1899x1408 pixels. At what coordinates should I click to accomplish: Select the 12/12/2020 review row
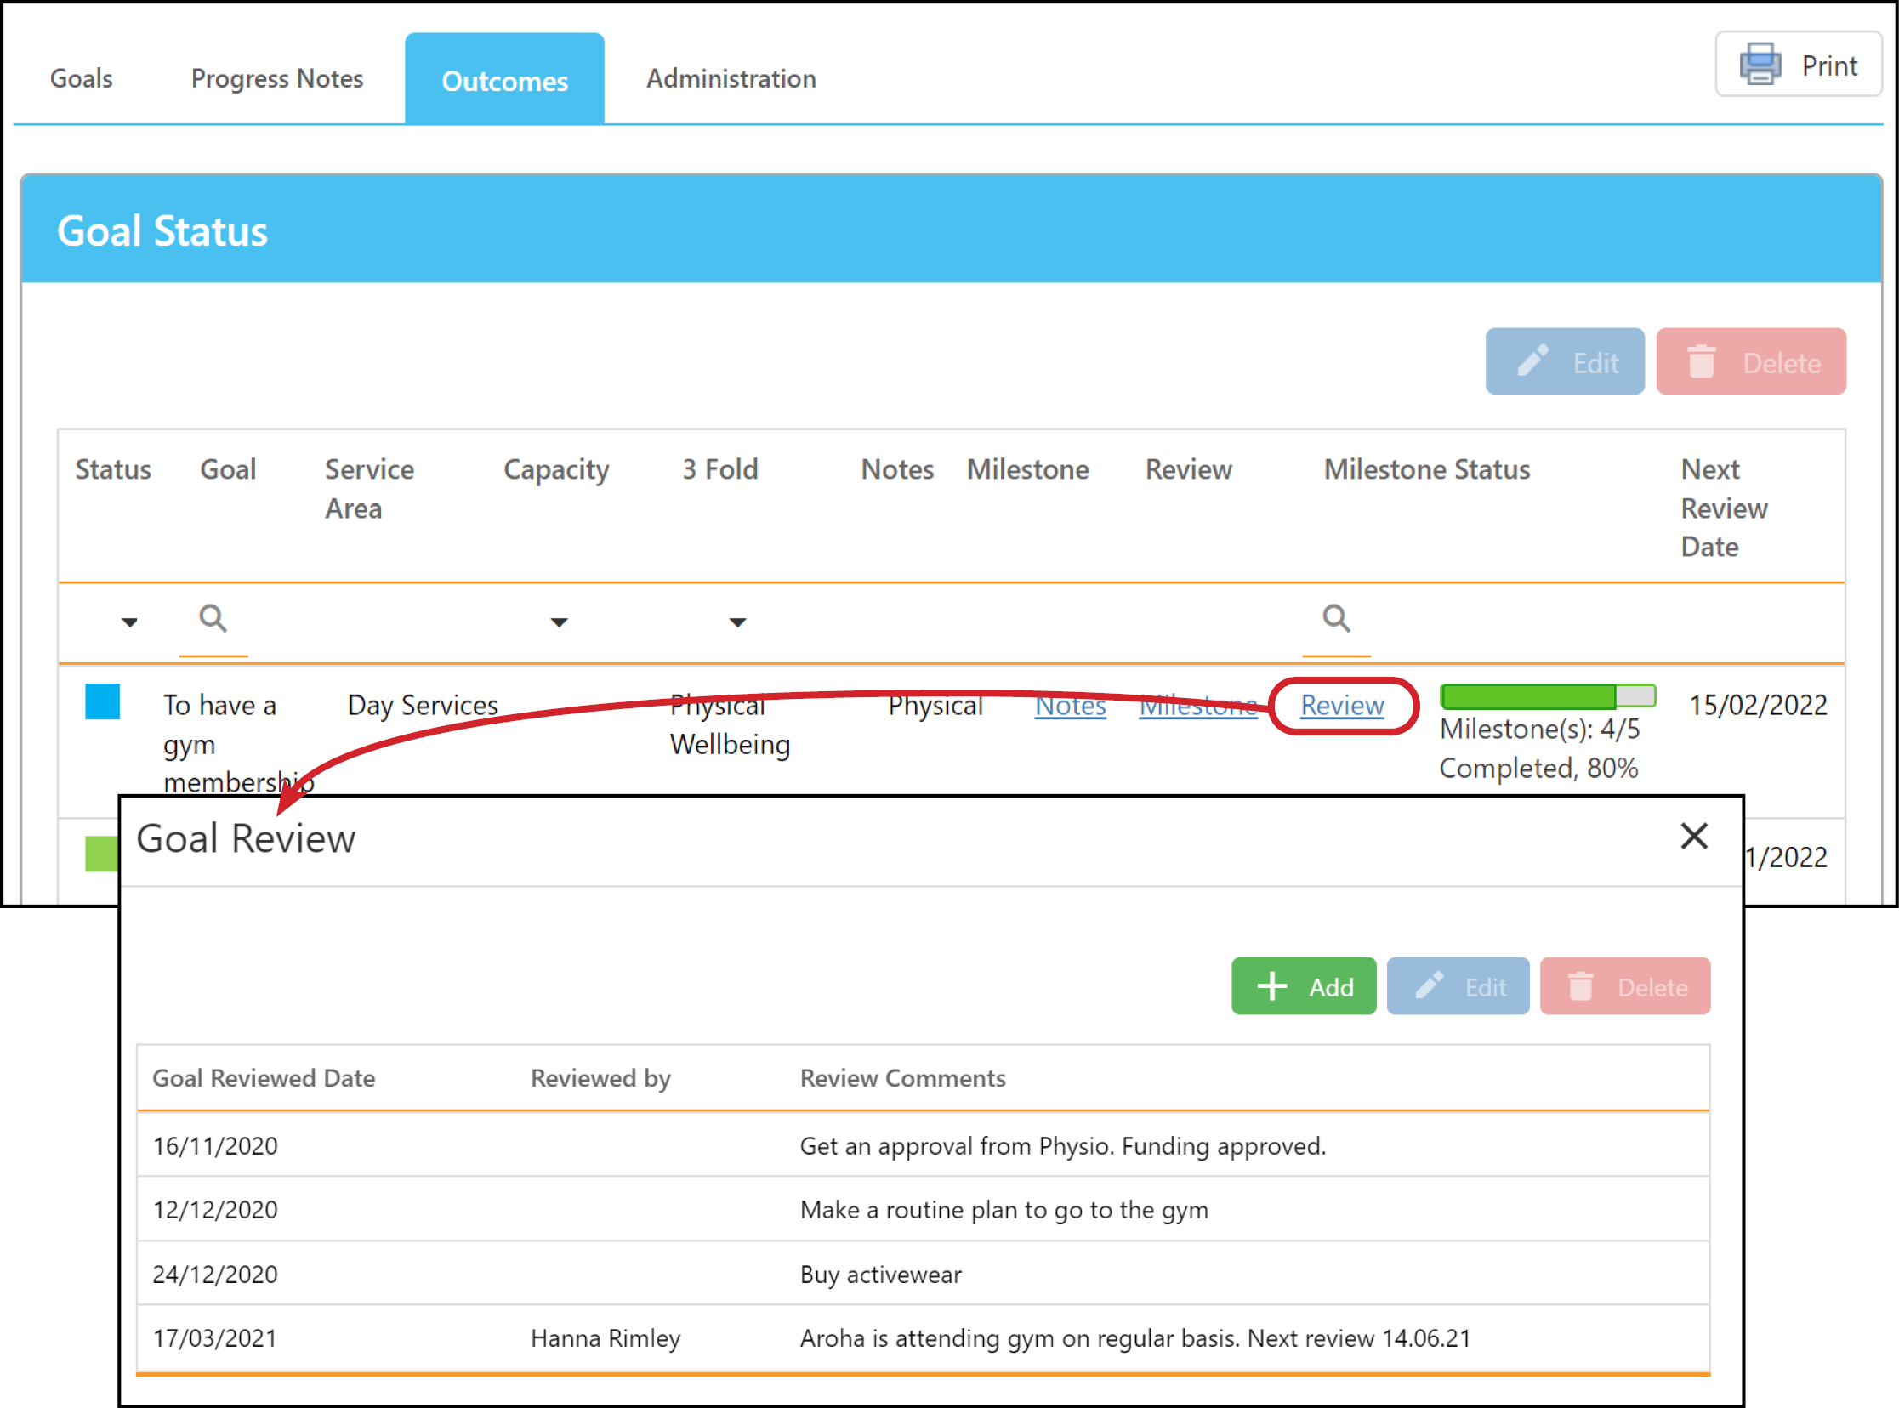[x=923, y=1209]
